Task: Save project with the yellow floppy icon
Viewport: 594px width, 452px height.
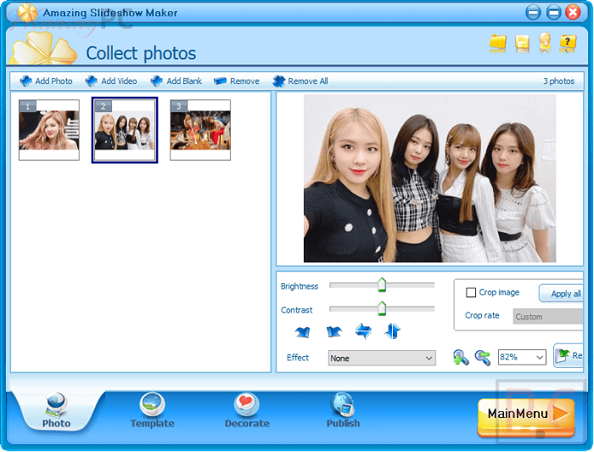Action: click(522, 43)
